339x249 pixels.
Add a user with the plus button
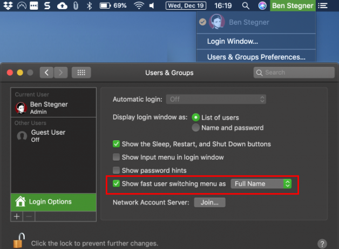point(17,217)
